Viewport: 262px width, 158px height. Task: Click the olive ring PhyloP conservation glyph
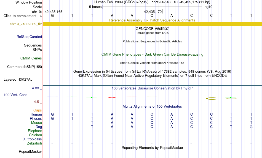212,99
